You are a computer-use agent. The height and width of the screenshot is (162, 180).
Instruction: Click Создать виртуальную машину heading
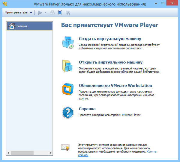click(x=110, y=39)
